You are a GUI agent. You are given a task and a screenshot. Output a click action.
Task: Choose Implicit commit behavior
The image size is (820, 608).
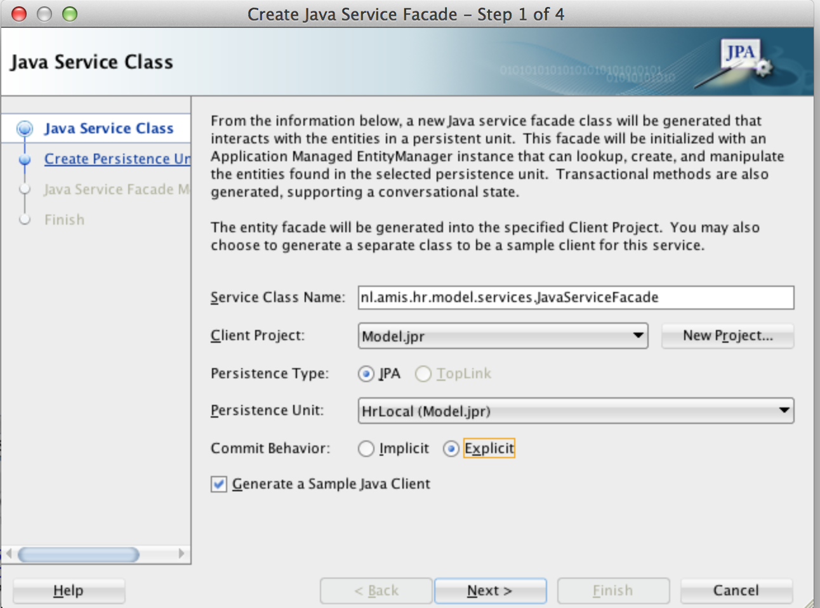coord(366,449)
